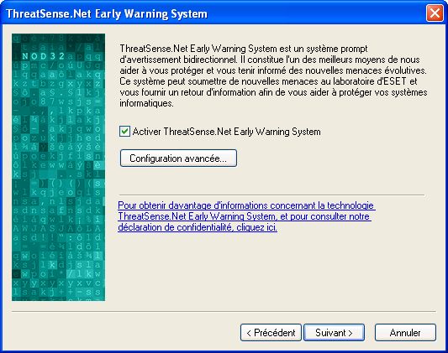Click the left chevron on Précédent button
This screenshot has height=353, width=448.
coord(249,333)
